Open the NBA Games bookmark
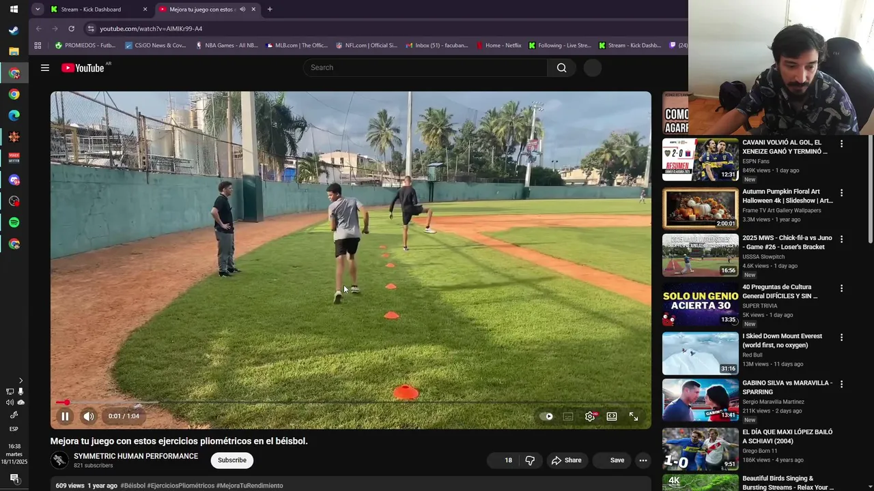Image resolution: width=874 pixels, height=491 pixels. pyautogui.click(x=227, y=46)
